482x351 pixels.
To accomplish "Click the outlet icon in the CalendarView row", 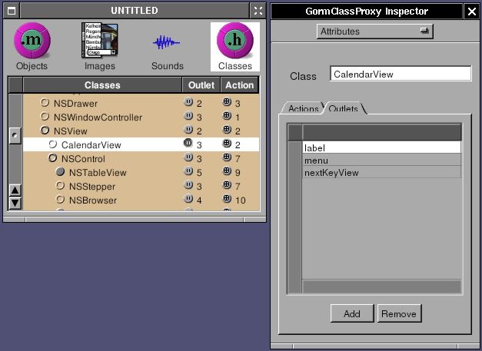I will click(x=188, y=144).
